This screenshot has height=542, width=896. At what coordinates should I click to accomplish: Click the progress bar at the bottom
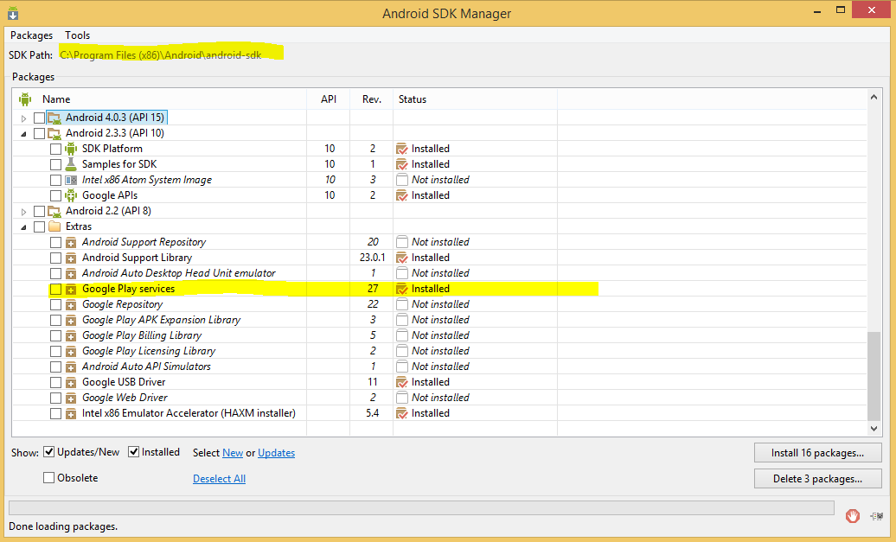[420, 507]
